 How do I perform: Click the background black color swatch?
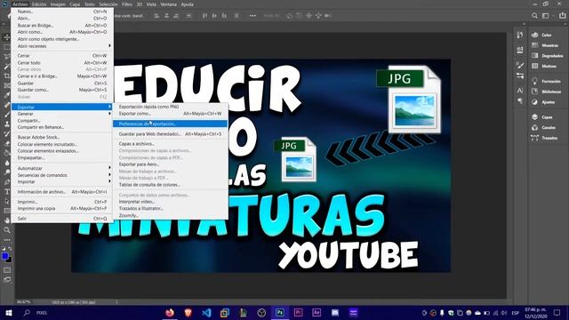[9, 260]
